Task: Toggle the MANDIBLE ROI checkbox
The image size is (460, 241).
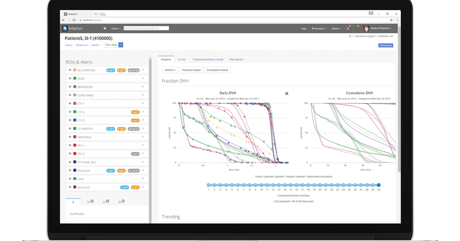Action: click(x=70, y=137)
